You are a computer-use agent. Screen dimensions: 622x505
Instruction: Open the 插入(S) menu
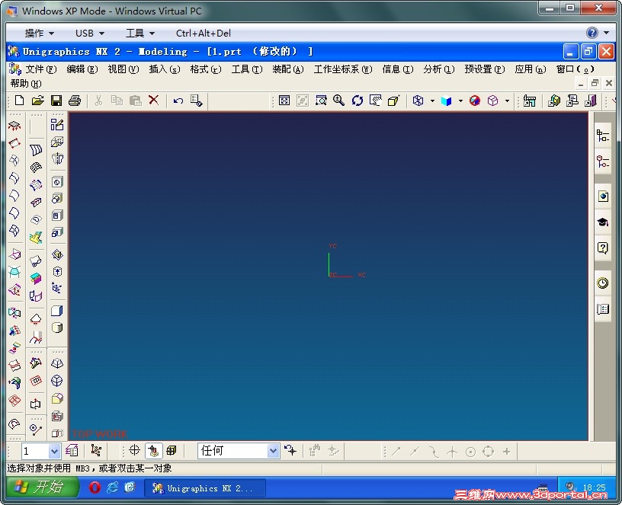coord(165,69)
